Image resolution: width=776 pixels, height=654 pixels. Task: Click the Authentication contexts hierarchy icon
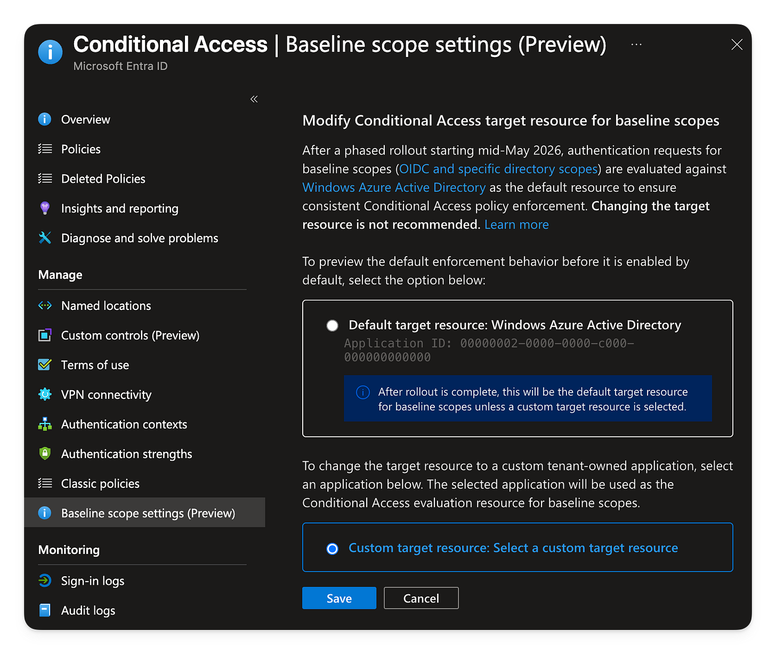tap(45, 424)
